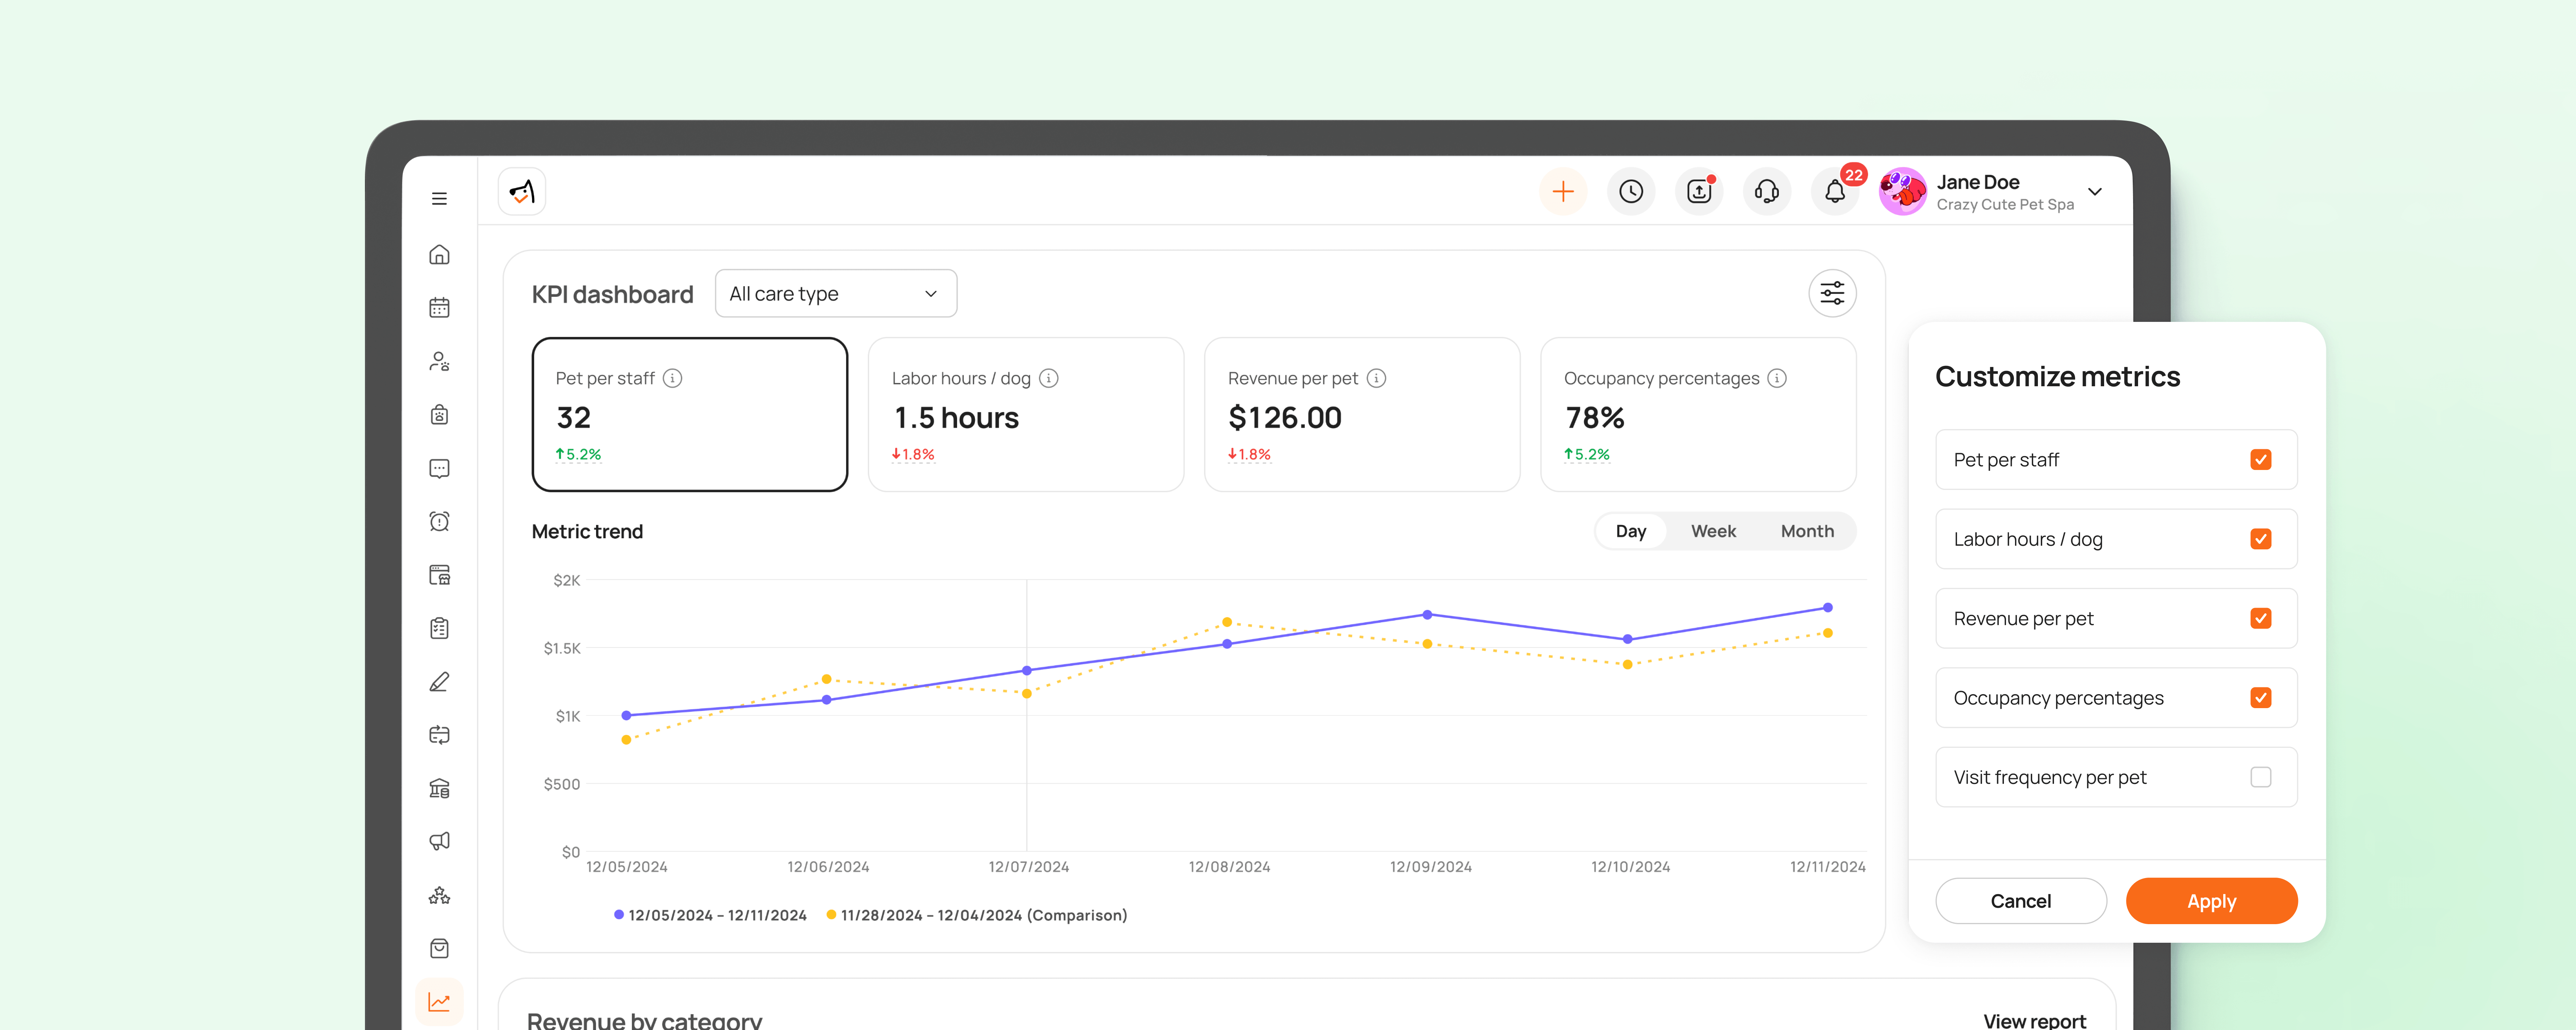2576x1030 pixels.
Task: Select the Month tab for metric trend
Action: 1807,531
